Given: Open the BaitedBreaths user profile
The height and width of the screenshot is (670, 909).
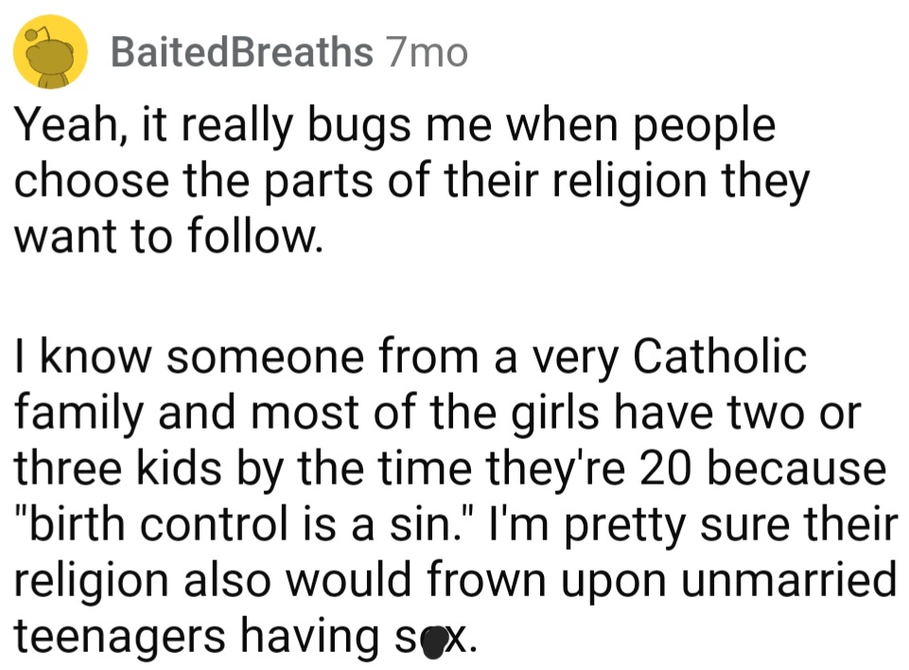Looking at the screenshot, I should pyautogui.click(x=242, y=52).
